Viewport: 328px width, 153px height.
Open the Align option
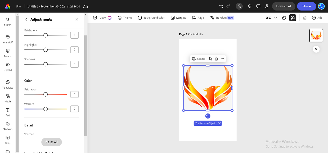point(198,18)
